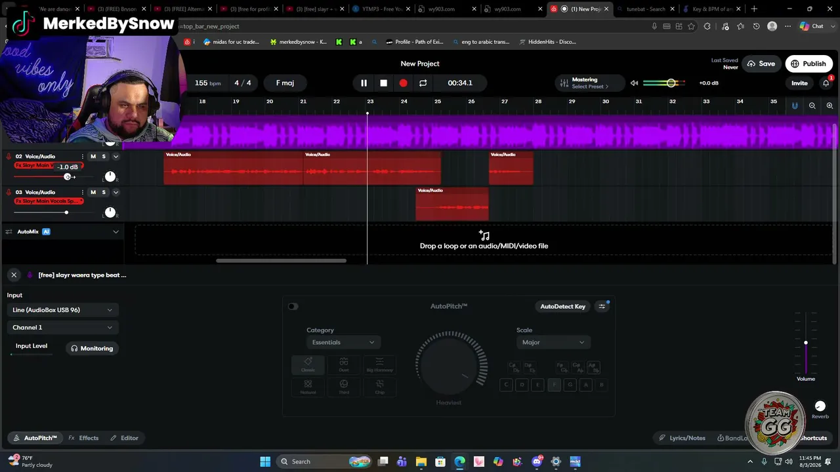840x472 pixels.
Task: Open the 4/4 time signature setting
Action: point(243,83)
